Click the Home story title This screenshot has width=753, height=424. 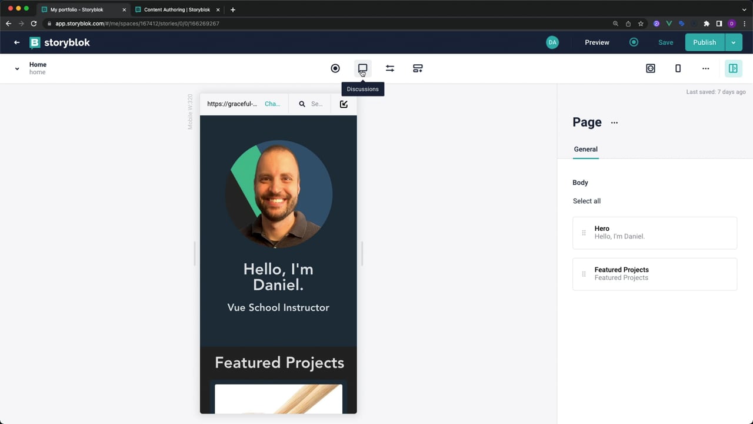(x=38, y=65)
